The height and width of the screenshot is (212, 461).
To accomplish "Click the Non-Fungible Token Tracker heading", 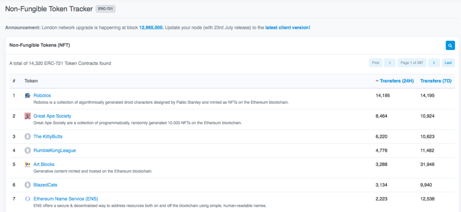I will 49,9.
